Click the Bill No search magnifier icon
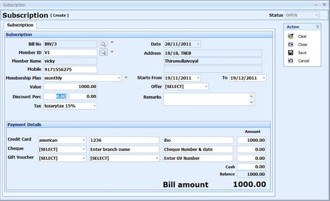The image size is (330, 201). (x=104, y=44)
